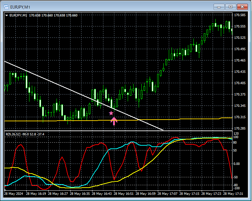Minimize the EURJPY,M1 chart window
The image size is (252, 201).
pyautogui.click(x=219, y=7)
